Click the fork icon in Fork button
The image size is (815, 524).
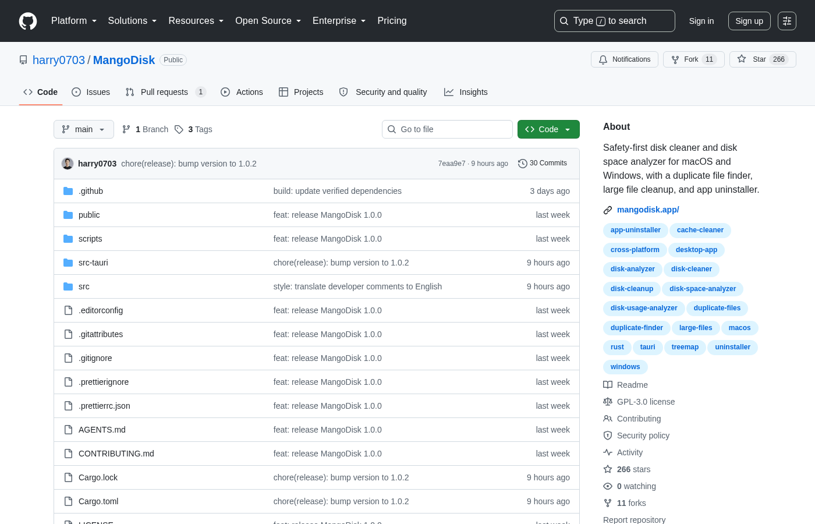coord(675,59)
